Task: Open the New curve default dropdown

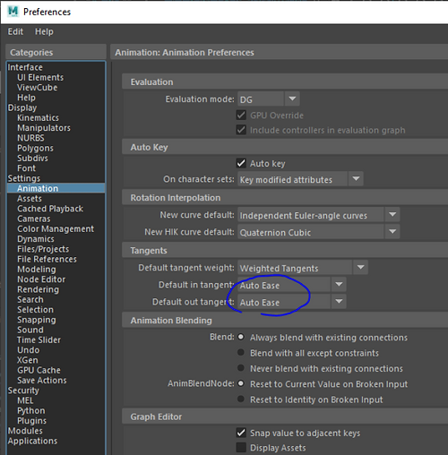Action: [319, 215]
